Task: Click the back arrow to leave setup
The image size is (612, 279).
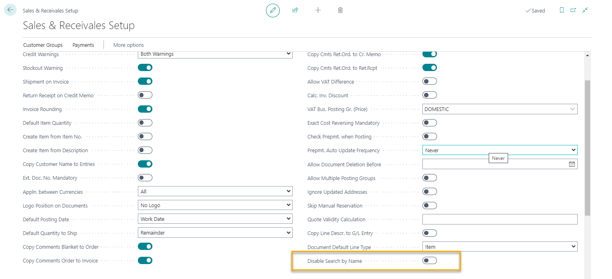Action: click(x=10, y=9)
